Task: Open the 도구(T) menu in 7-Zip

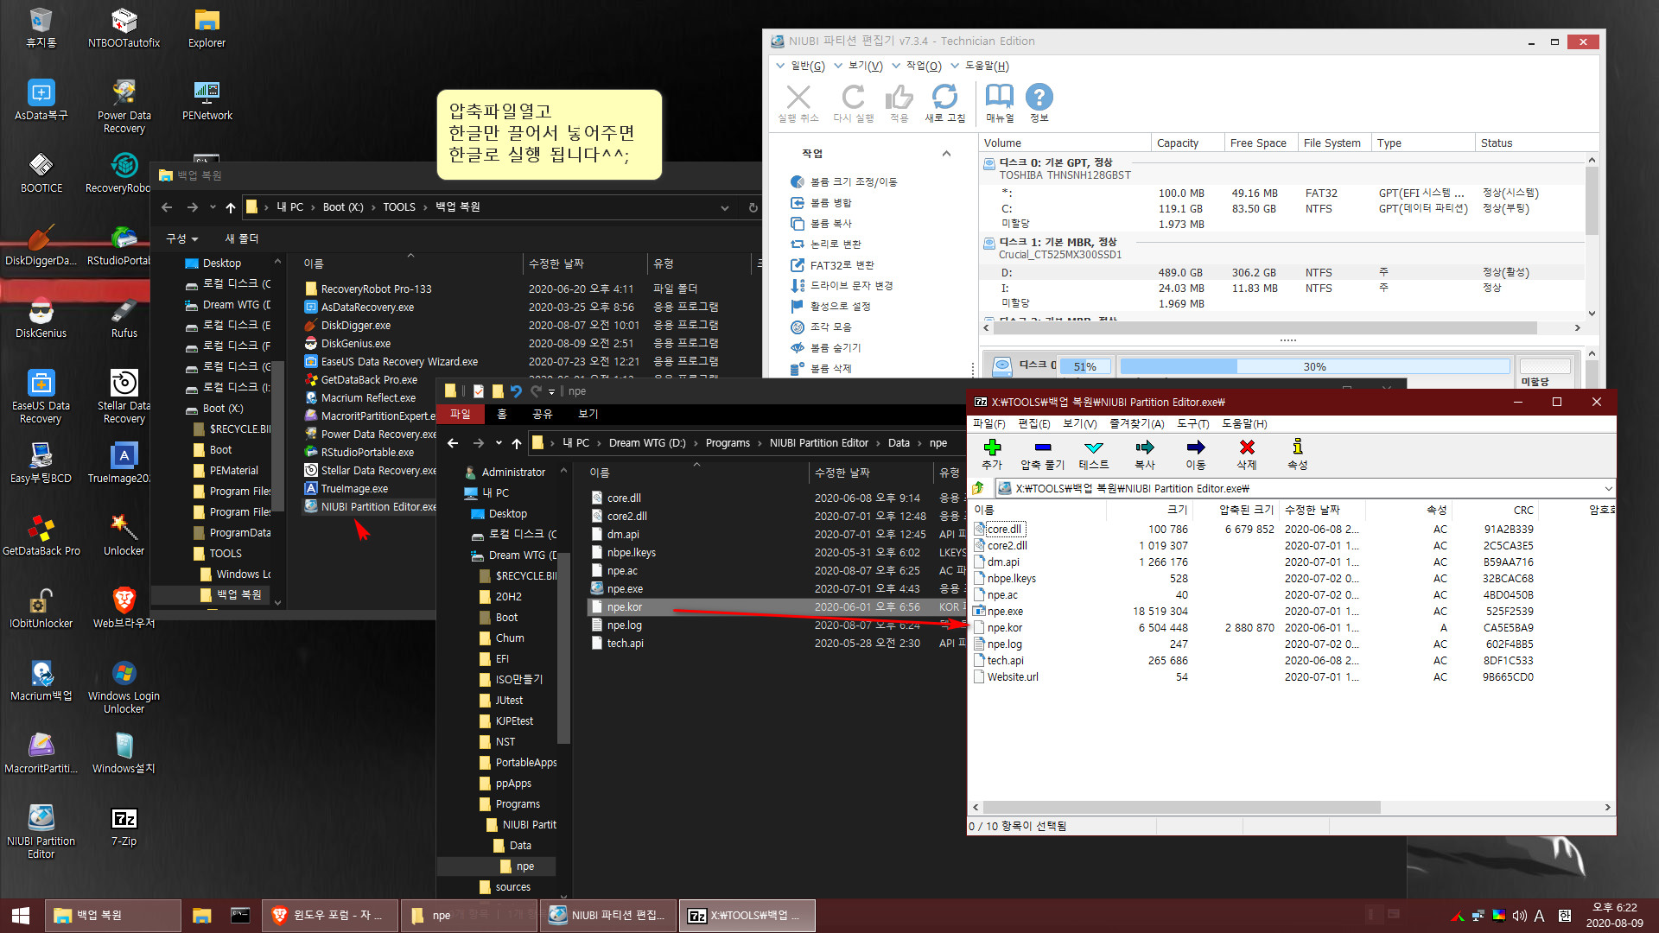Action: 1193,423
